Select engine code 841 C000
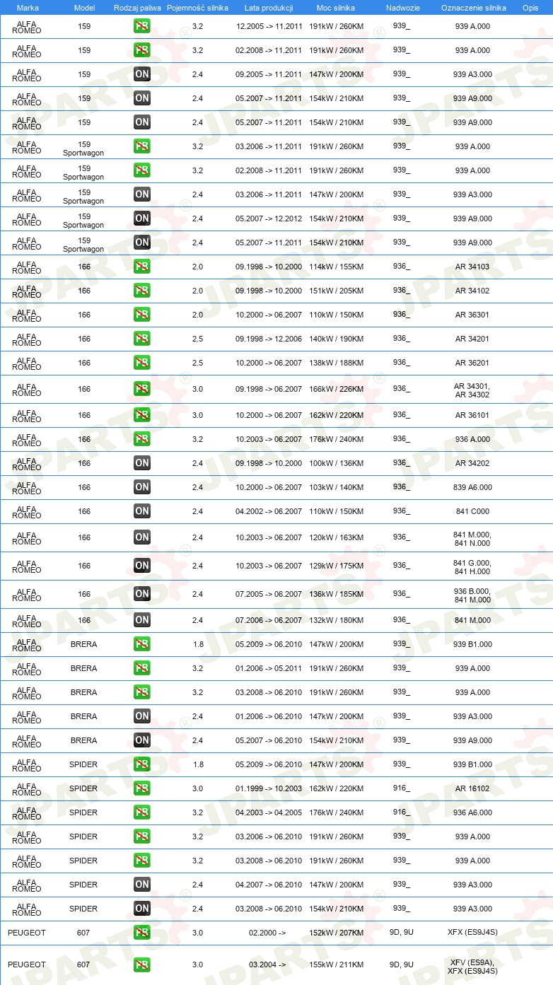 (472, 511)
